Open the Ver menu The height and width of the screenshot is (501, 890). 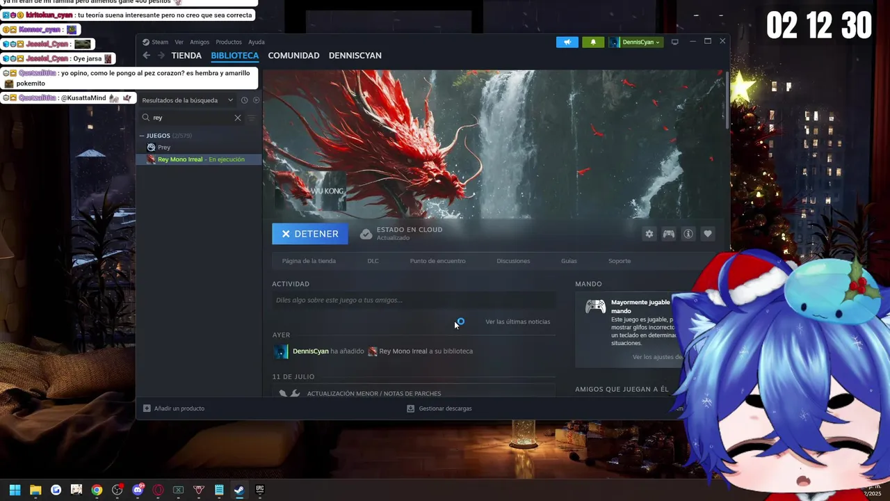pyautogui.click(x=179, y=42)
